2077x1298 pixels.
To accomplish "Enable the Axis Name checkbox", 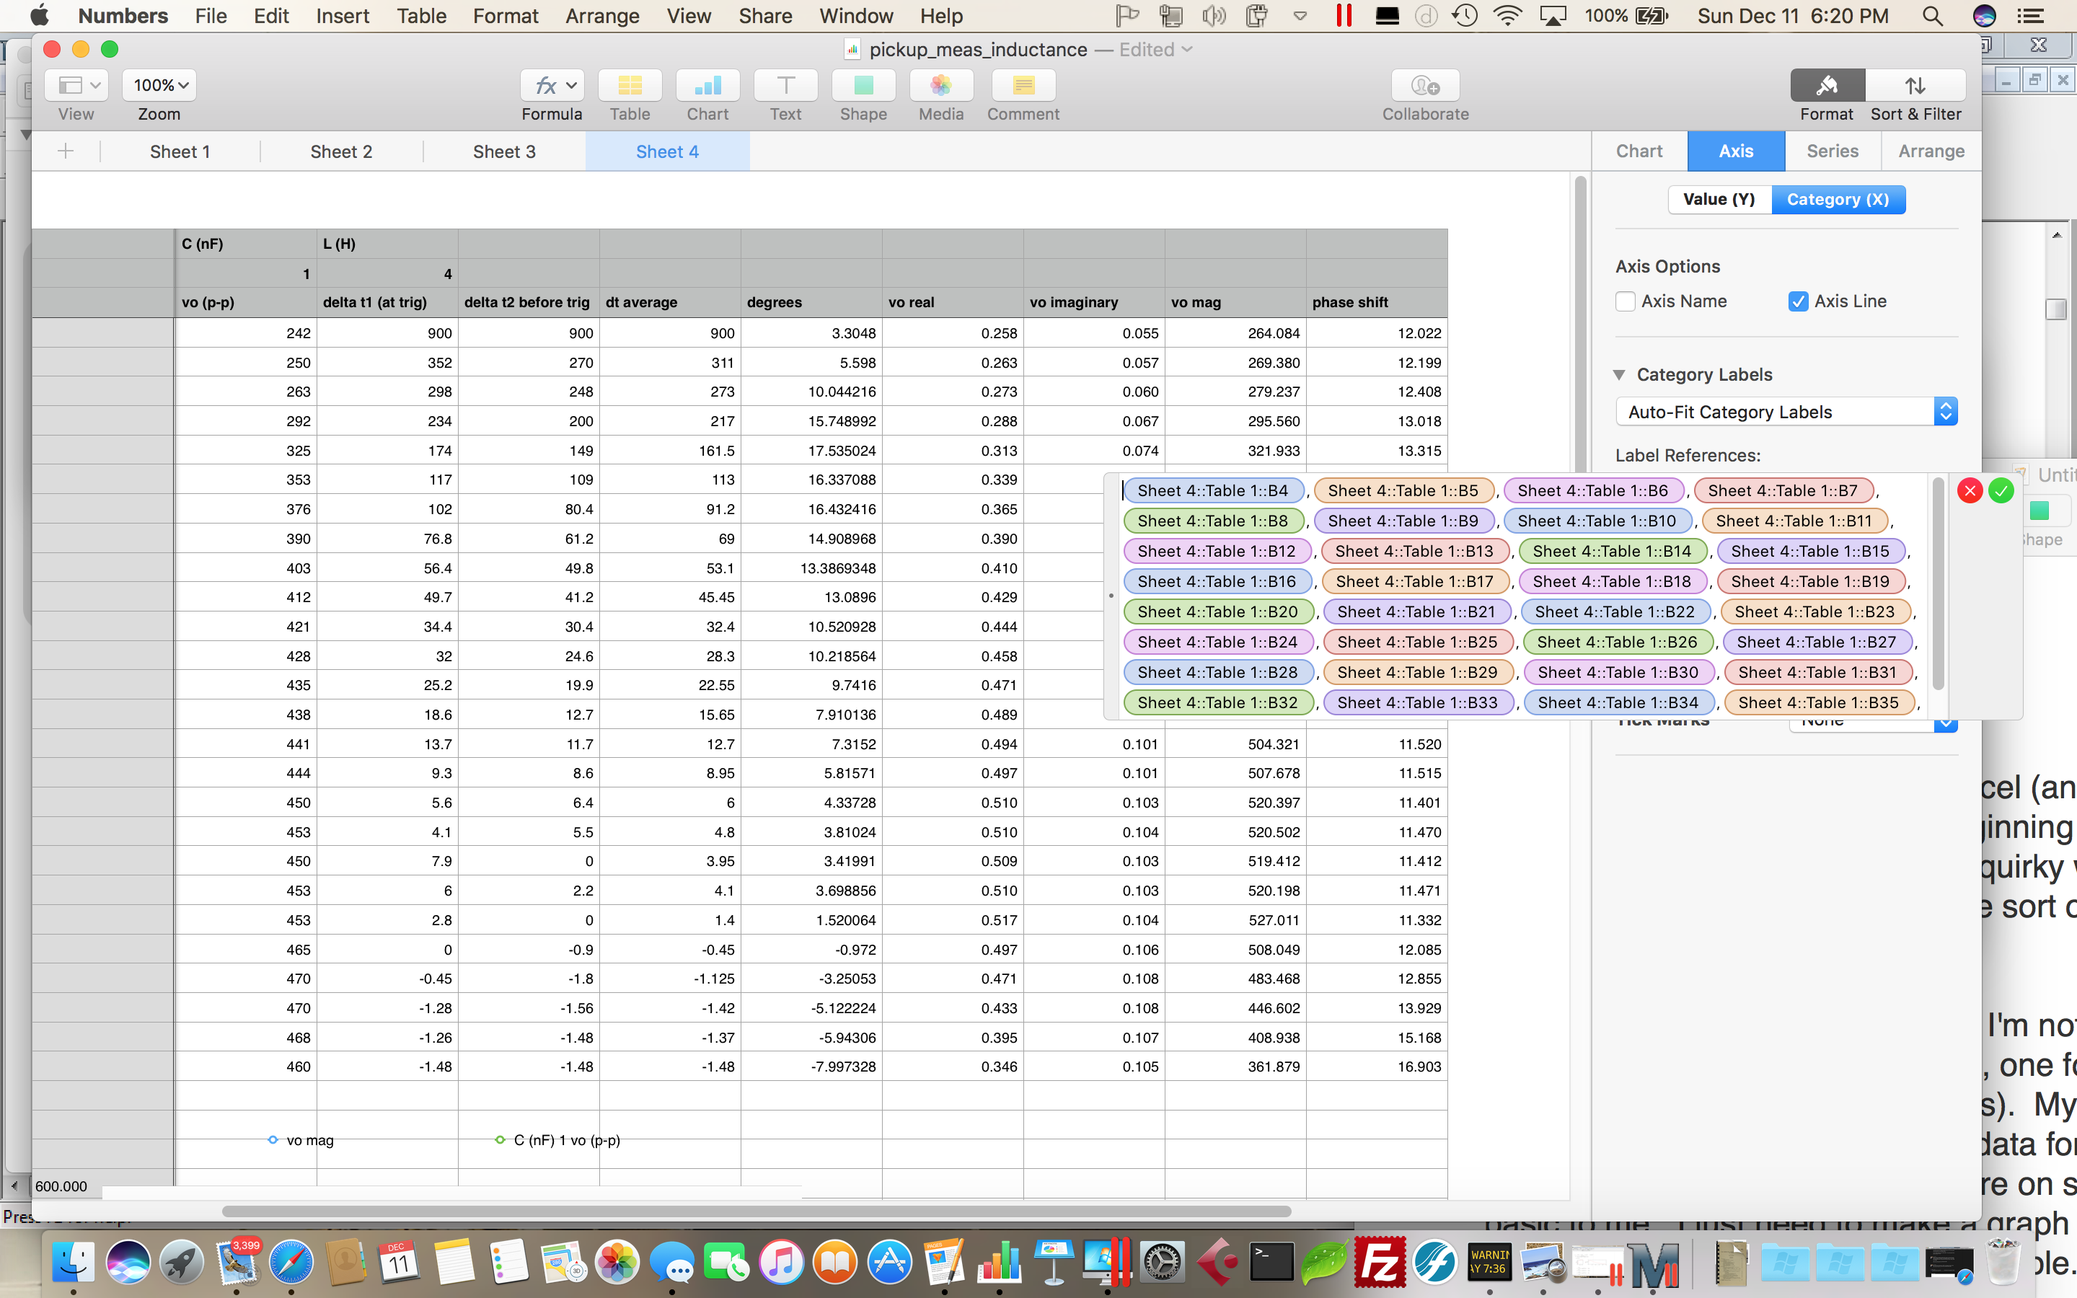I will coord(1625,301).
